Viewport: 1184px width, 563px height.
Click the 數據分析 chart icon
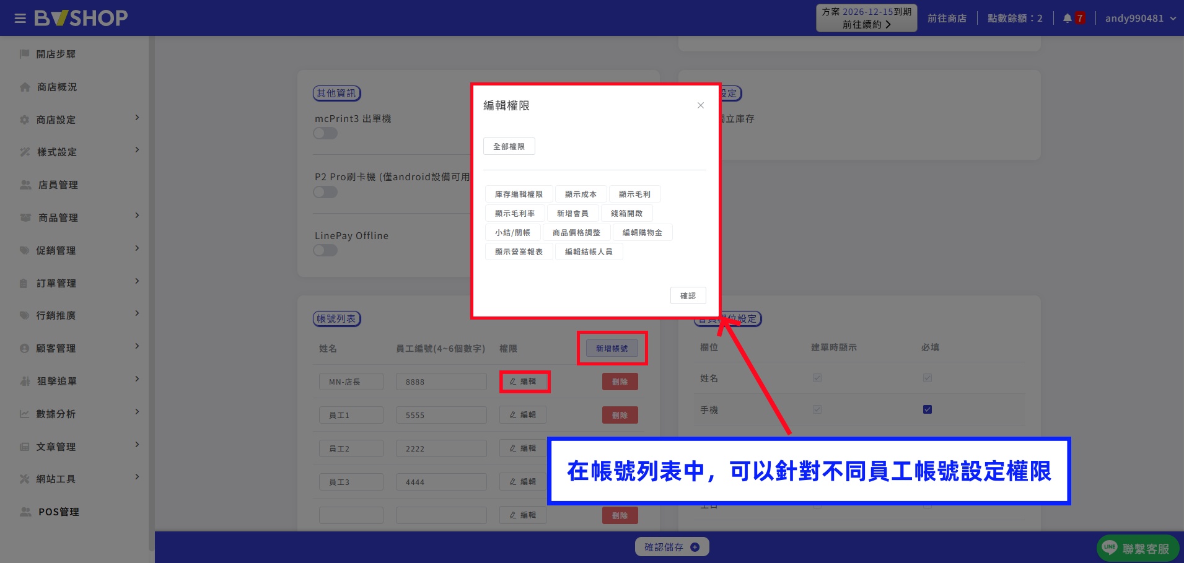(x=25, y=414)
